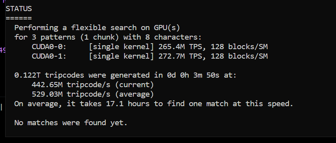
Task: Click the '0d 0h 3m 50s' elapsed time
Action: (x=193, y=75)
